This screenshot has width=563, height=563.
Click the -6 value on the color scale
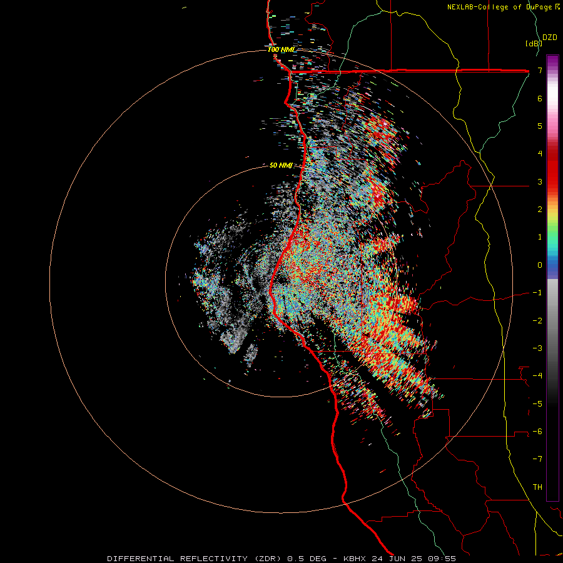coord(537,432)
